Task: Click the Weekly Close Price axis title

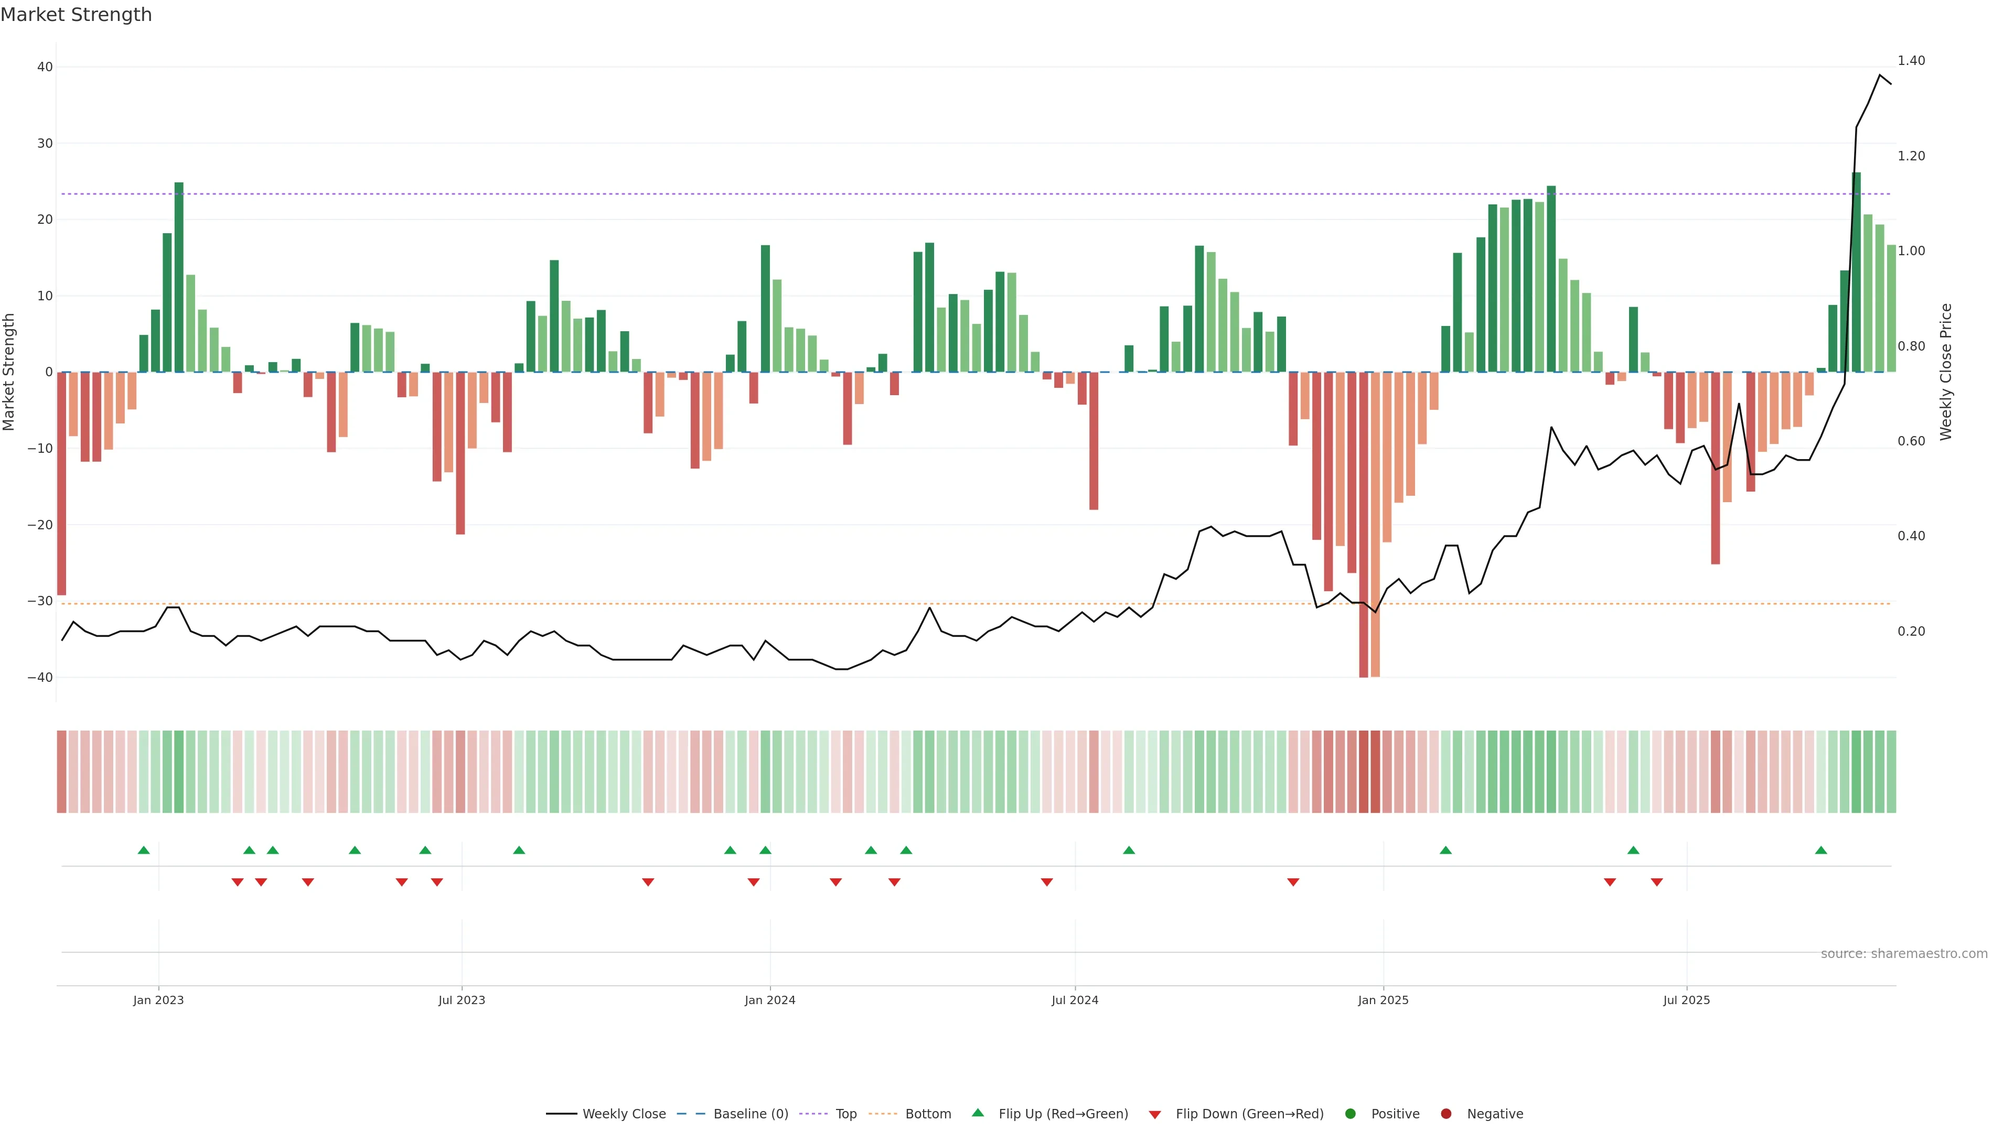Action: coord(1946,372)
